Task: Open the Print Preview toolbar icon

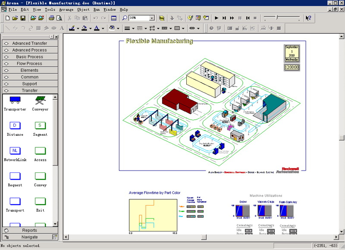Action: pyautogui.click(x=59, y=18)
